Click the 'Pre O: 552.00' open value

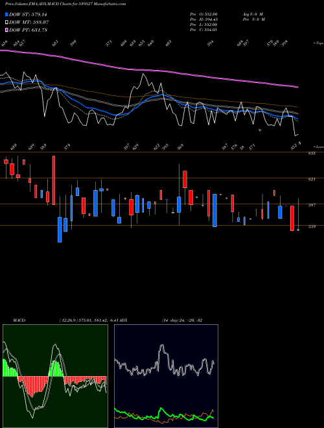click(x=203, y=14)
